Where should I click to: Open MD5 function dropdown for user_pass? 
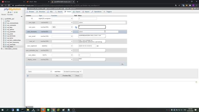click(62, 27)
